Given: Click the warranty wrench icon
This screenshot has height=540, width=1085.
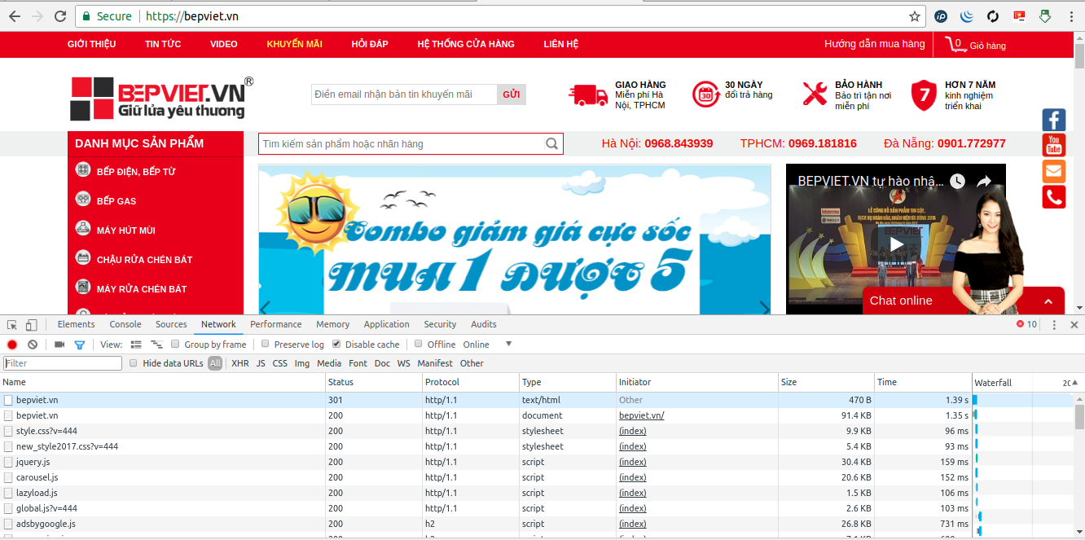Looking at the screenshot, I should tap(815, 94).
